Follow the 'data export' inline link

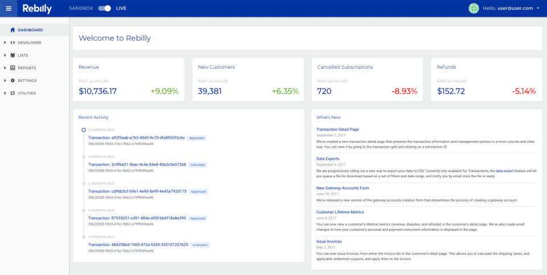(x=504, y=171)
